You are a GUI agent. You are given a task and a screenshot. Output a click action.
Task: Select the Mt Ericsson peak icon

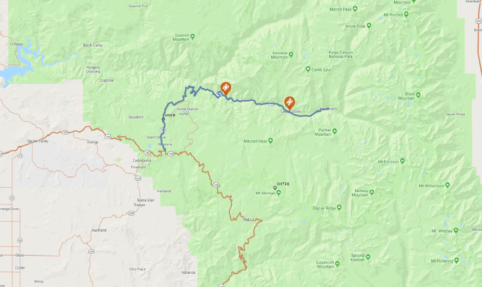tap(403, 161)
